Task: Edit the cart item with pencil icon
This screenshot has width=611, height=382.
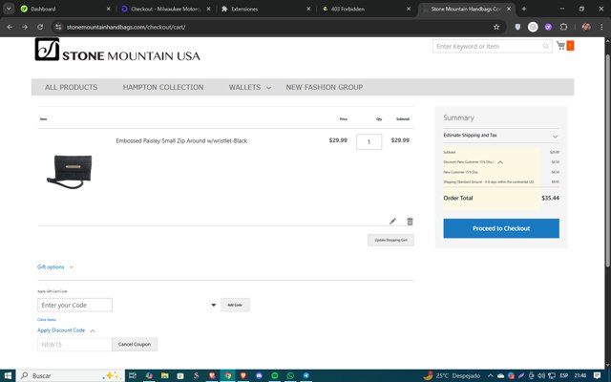Action: [x=392, y=222]
